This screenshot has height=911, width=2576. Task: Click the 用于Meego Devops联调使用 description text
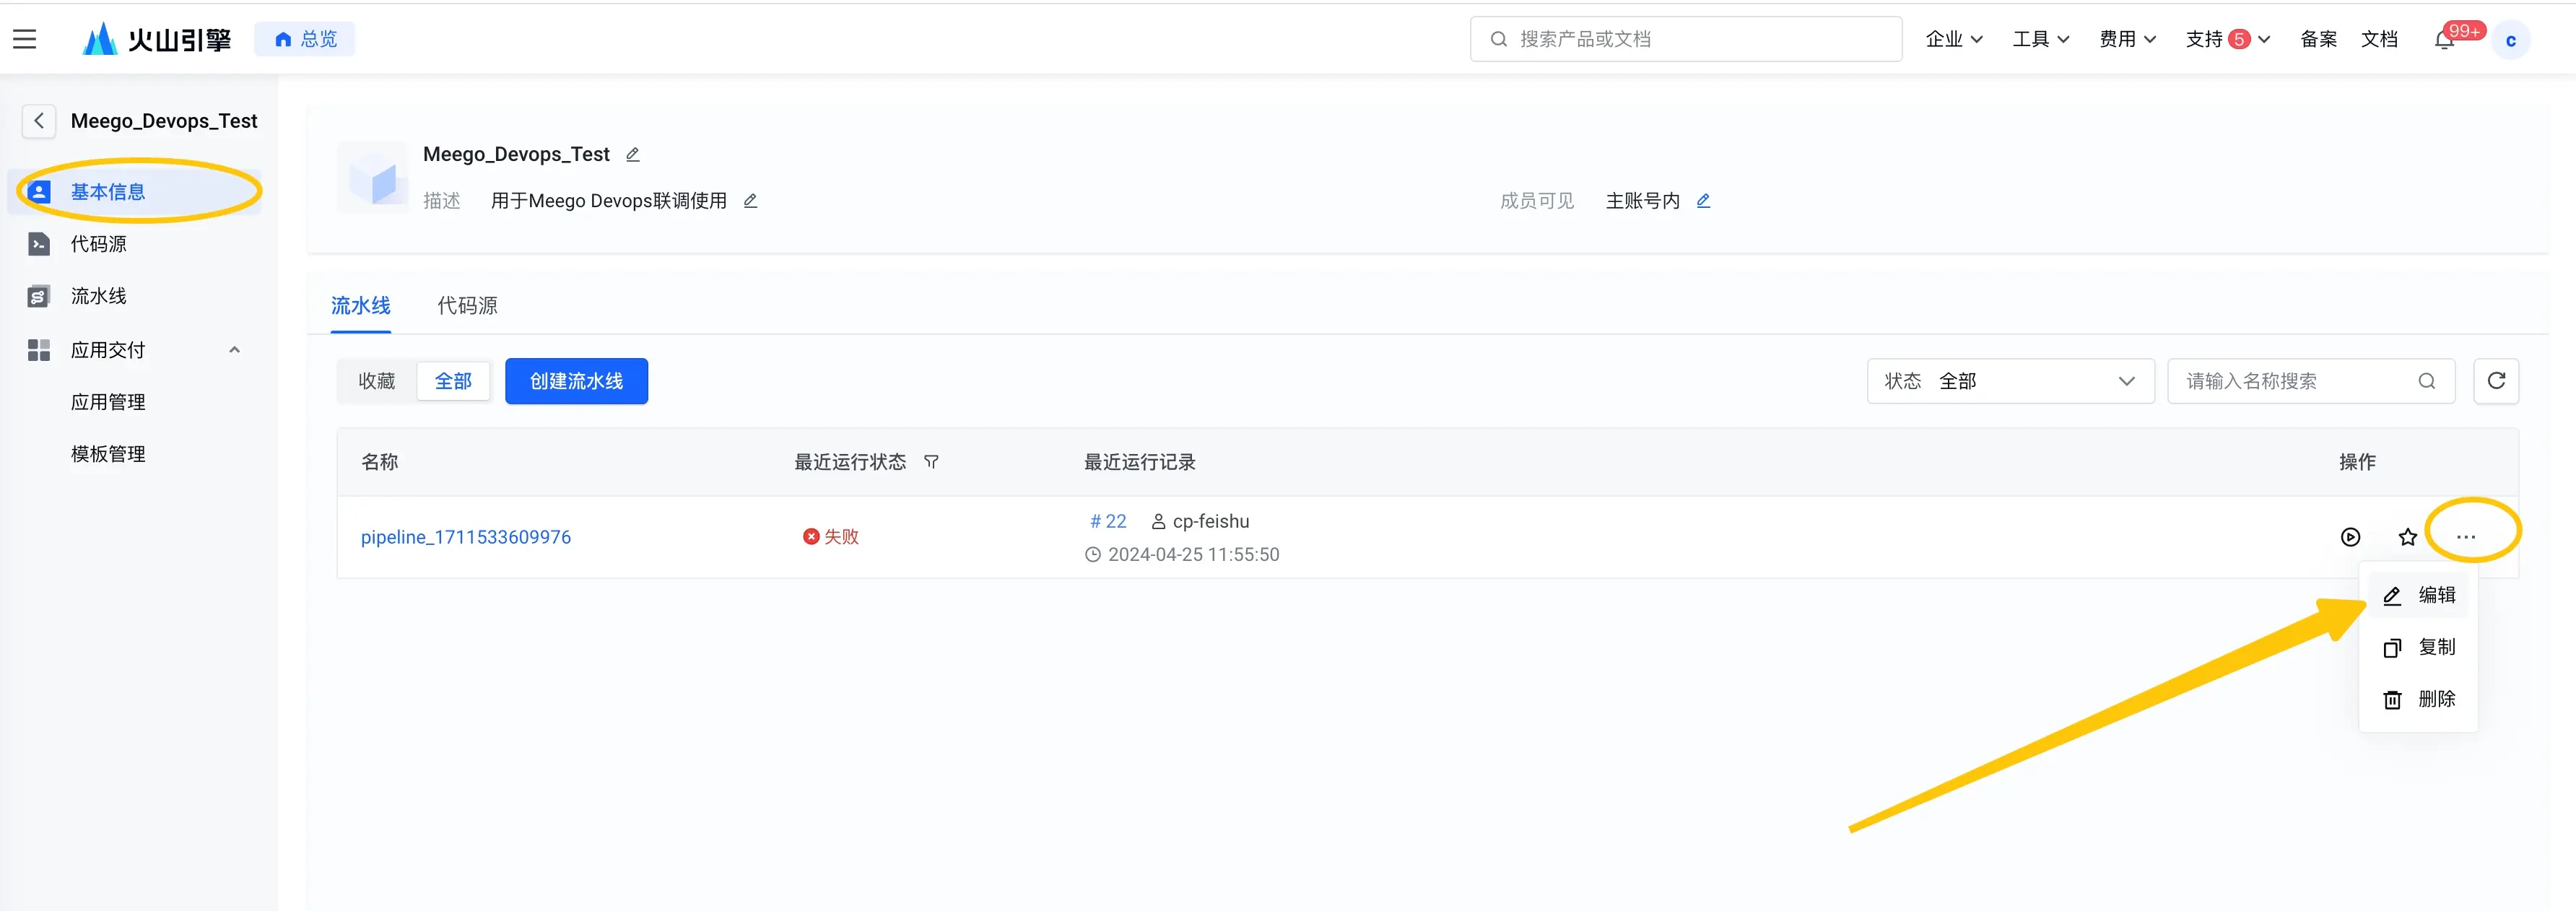click(608, 201)
